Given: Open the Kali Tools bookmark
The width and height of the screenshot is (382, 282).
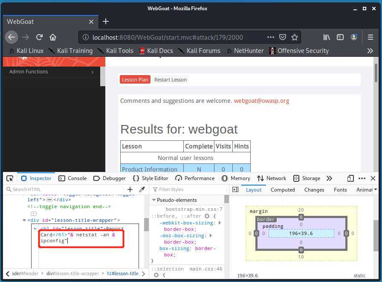Looking at the screenshot, I should point(116,51).
